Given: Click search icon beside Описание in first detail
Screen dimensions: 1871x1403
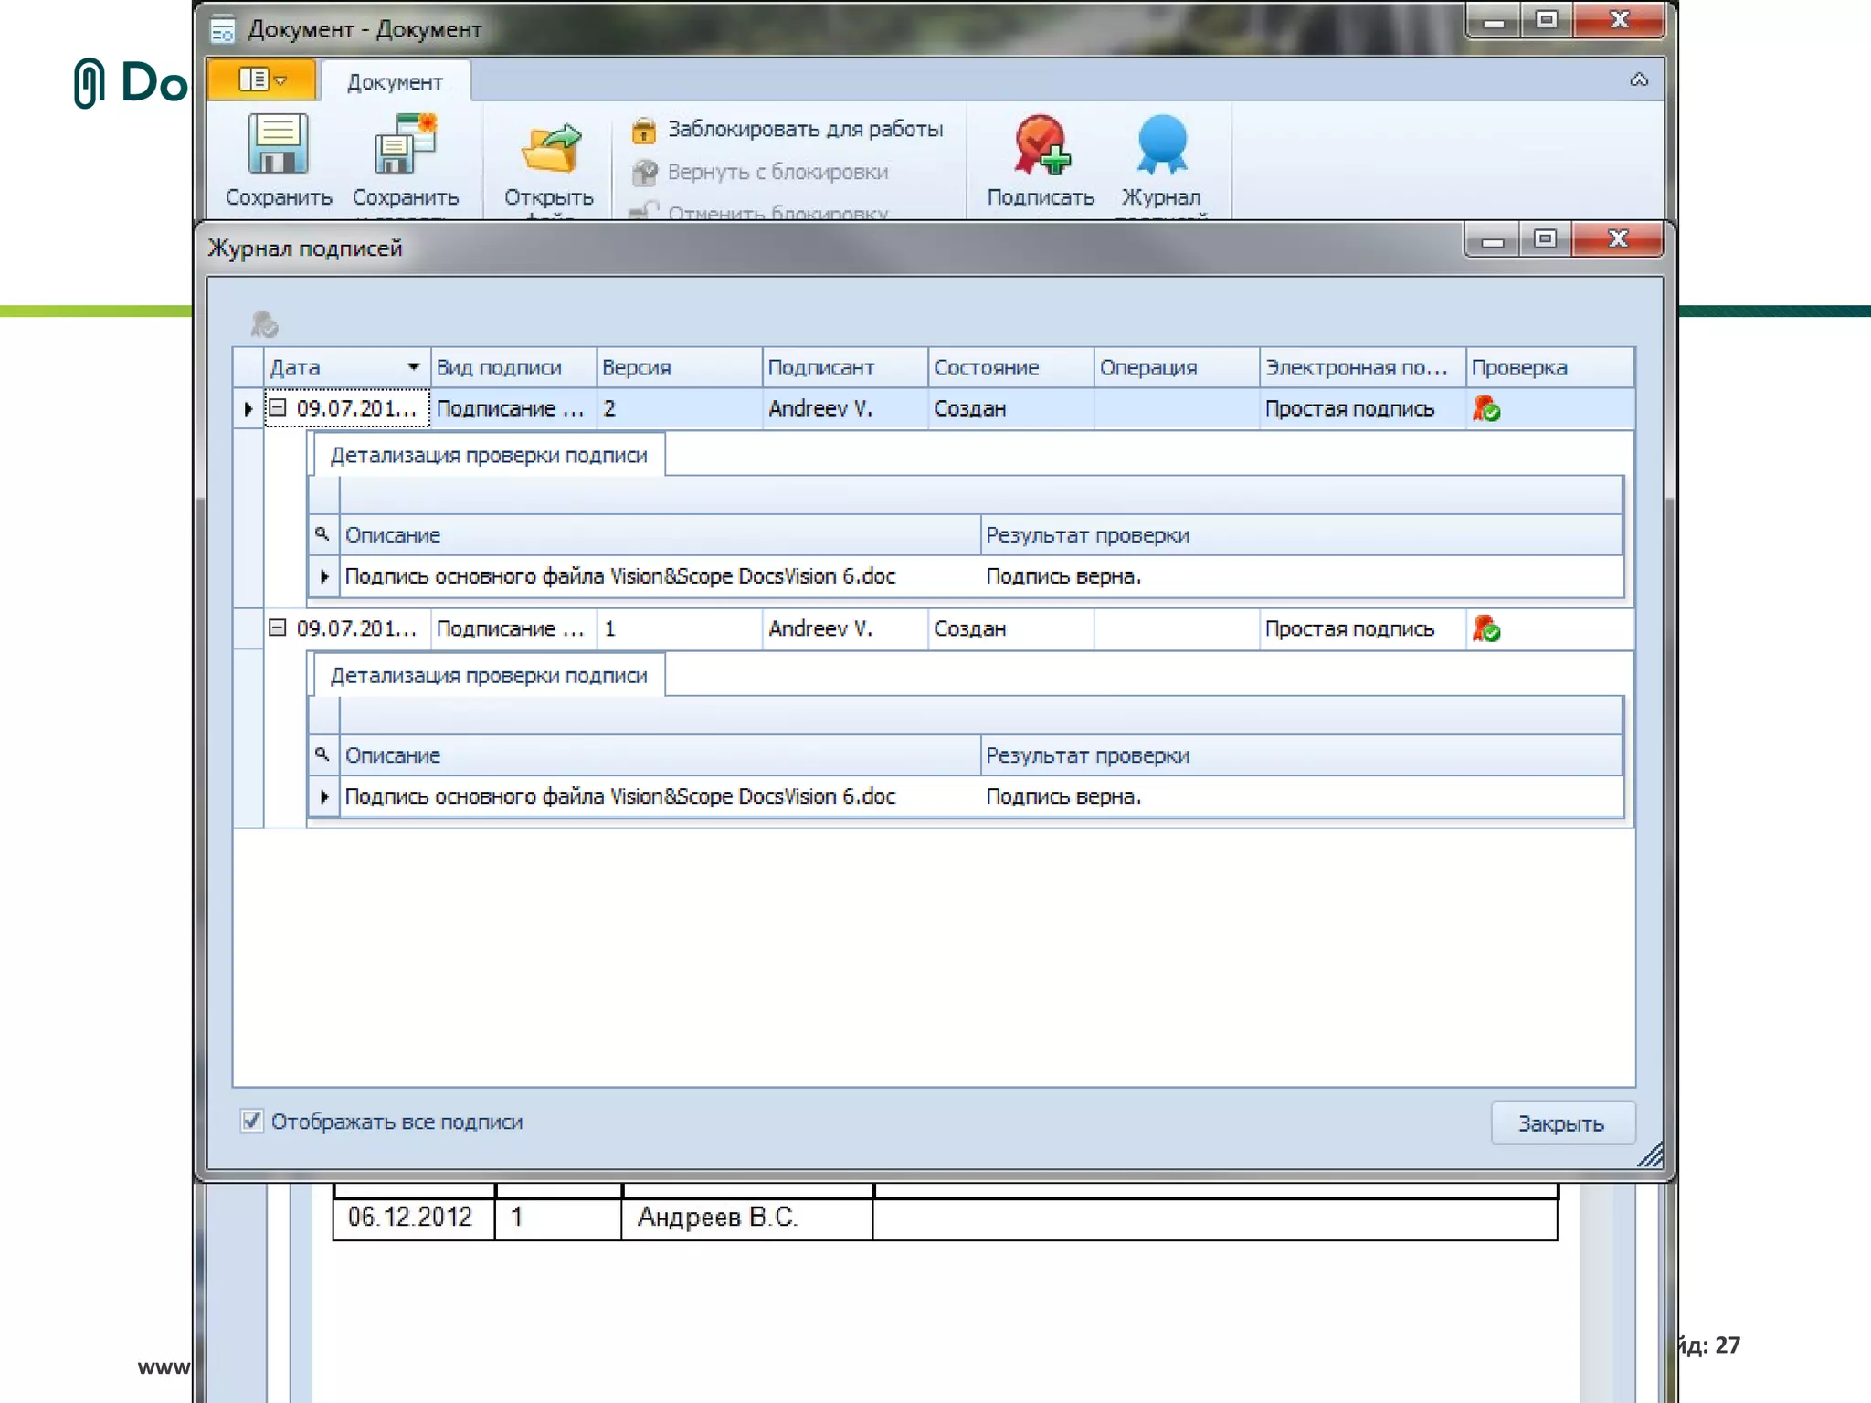Looking at the screenshot, I should tap(322, 534).
